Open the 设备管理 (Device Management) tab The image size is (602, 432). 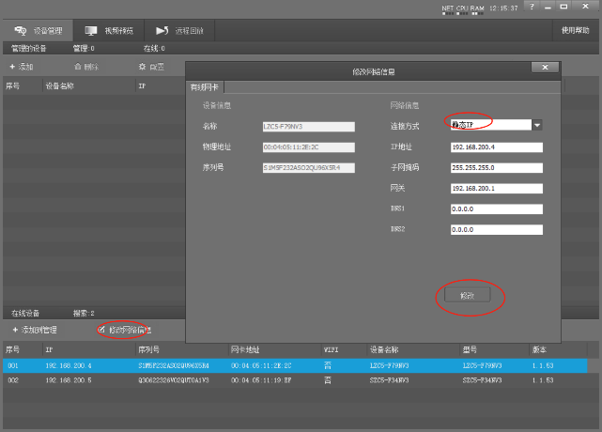point(39,30)
